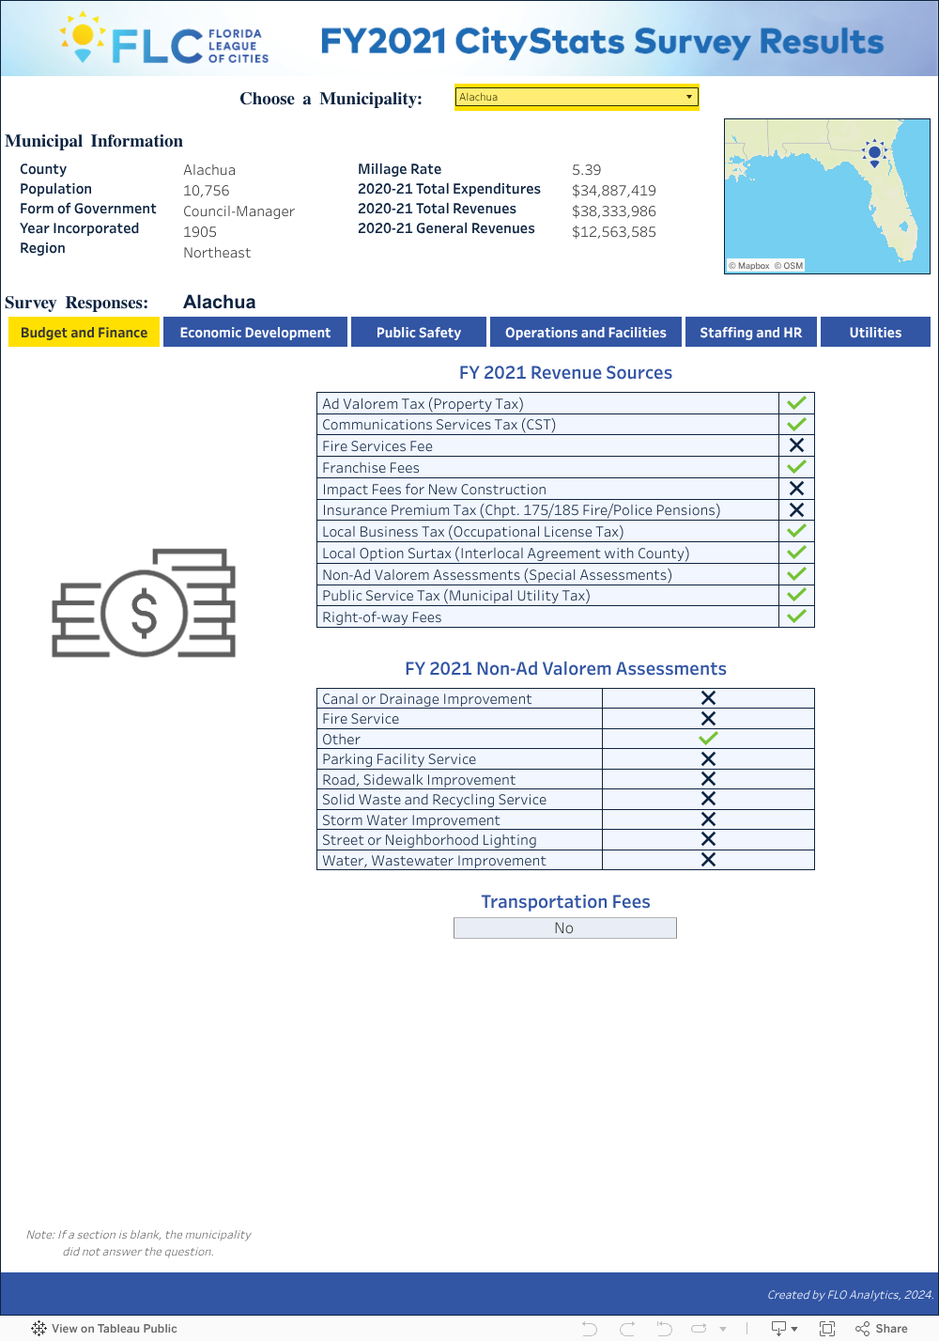
Task: Select the green checkmark for Ad Valorem Tax
Action: coord(796,402)
